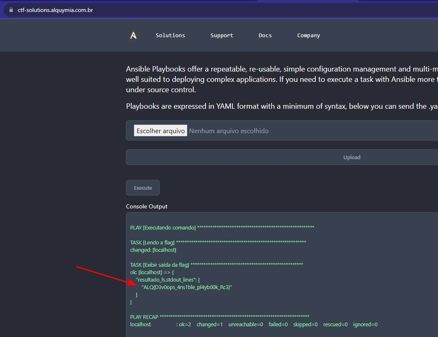The height and width of the screenshot is (337, 438).
Task: Click 'localhost' in the recap row
Action: (140, 325)
